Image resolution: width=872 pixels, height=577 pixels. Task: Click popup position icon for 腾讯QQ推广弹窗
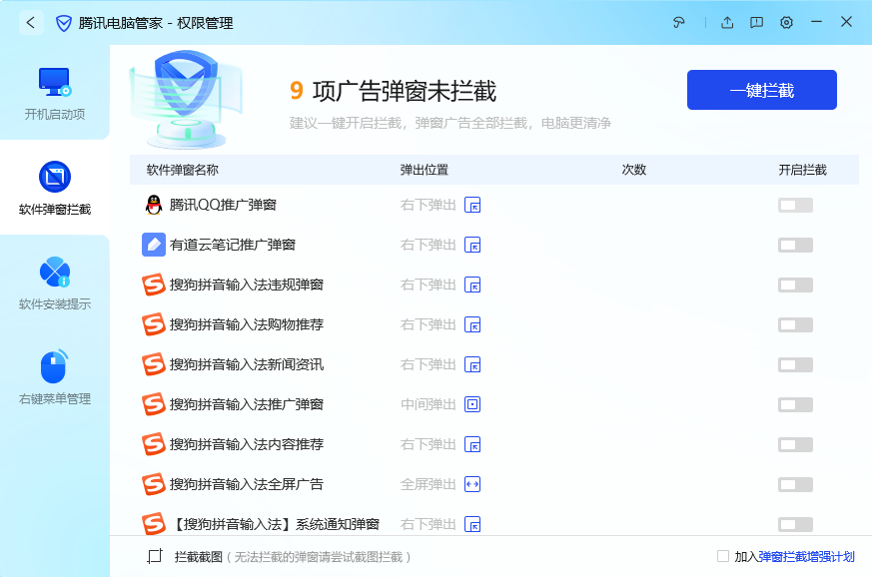[472, 205]
